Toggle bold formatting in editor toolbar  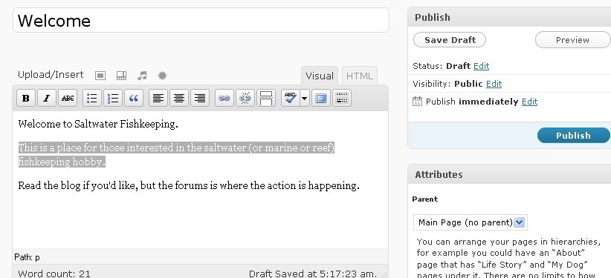coord(26,98)
